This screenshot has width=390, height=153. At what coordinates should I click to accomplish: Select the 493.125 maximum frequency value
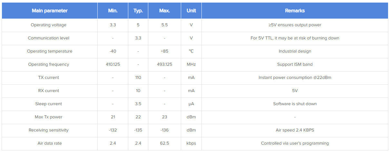(164, 64)
